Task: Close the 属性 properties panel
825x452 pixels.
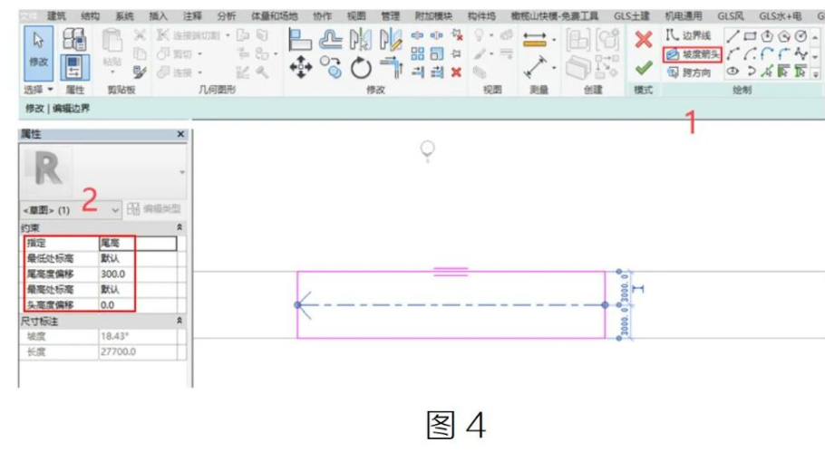Action: tap(180, 134)
